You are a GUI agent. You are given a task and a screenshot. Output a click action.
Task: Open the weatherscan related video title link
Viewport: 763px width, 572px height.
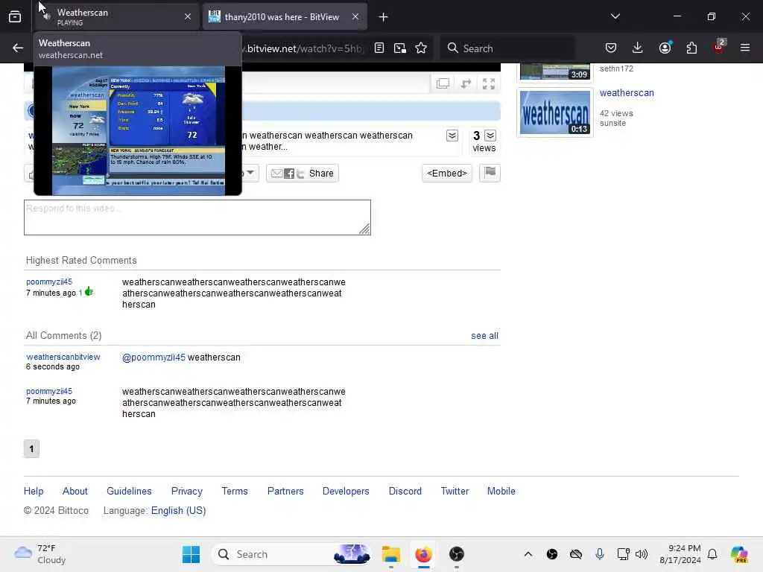tap(626, 93)
